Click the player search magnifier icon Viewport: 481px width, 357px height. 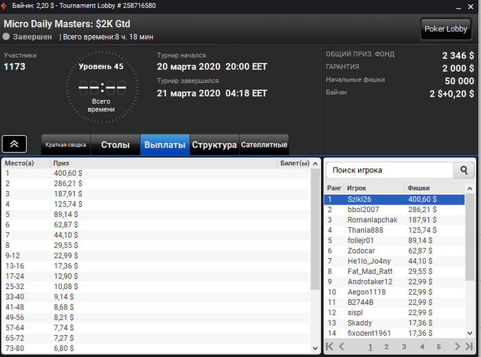464,170
